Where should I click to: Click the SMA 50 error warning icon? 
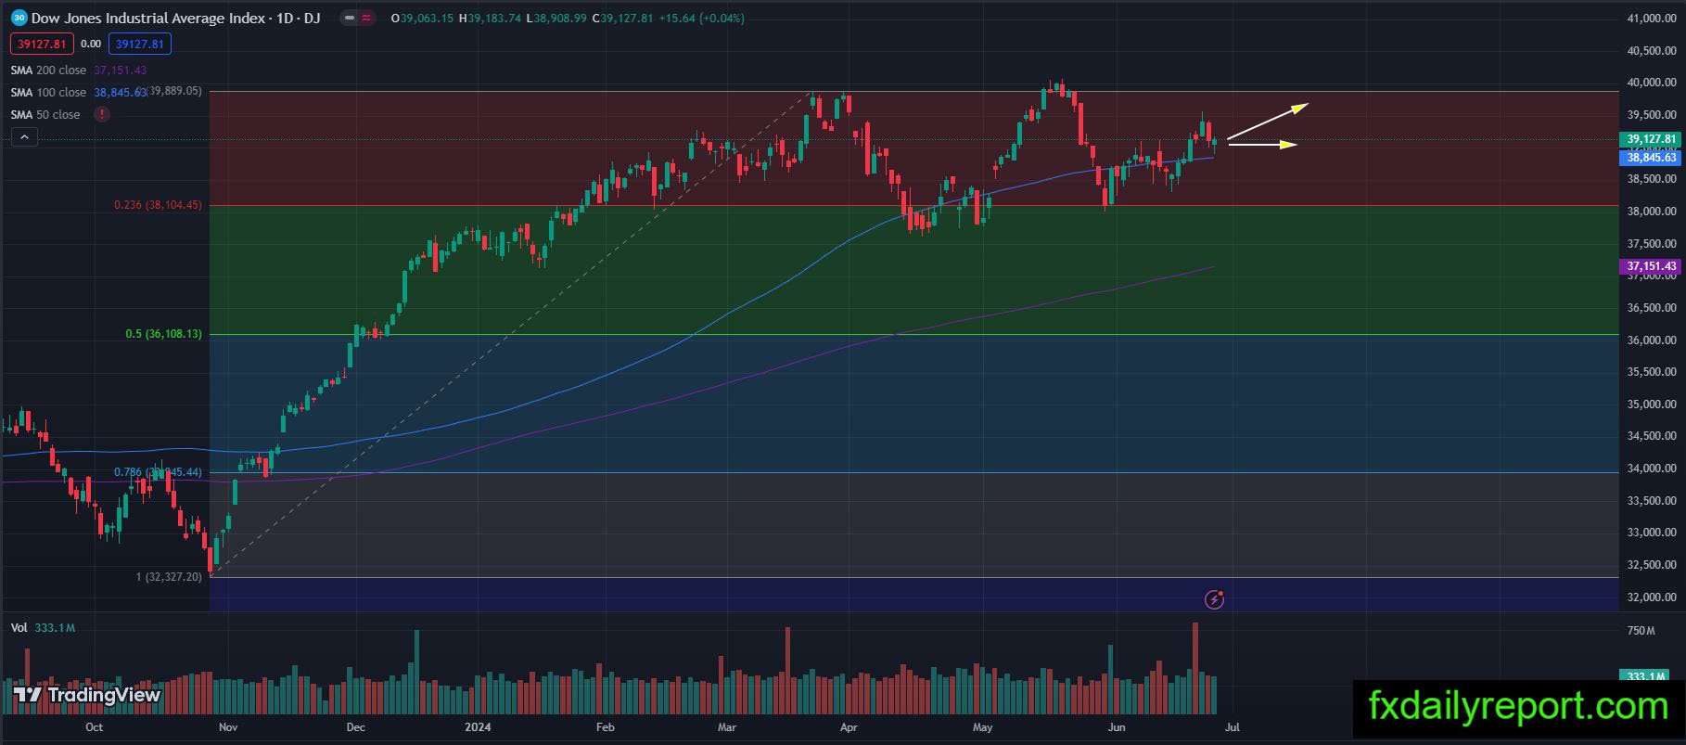click(x=101, y=114)
